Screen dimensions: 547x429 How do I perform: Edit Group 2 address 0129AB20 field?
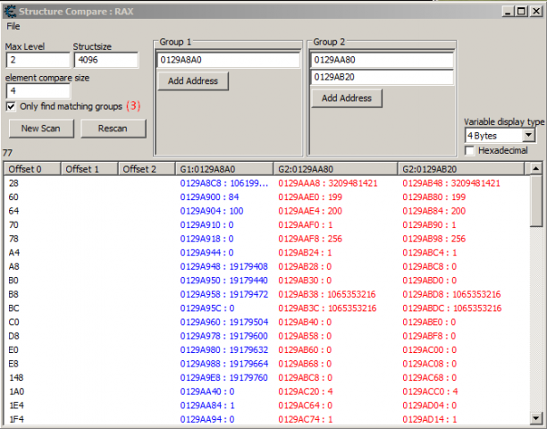click(x=382, y=78)
